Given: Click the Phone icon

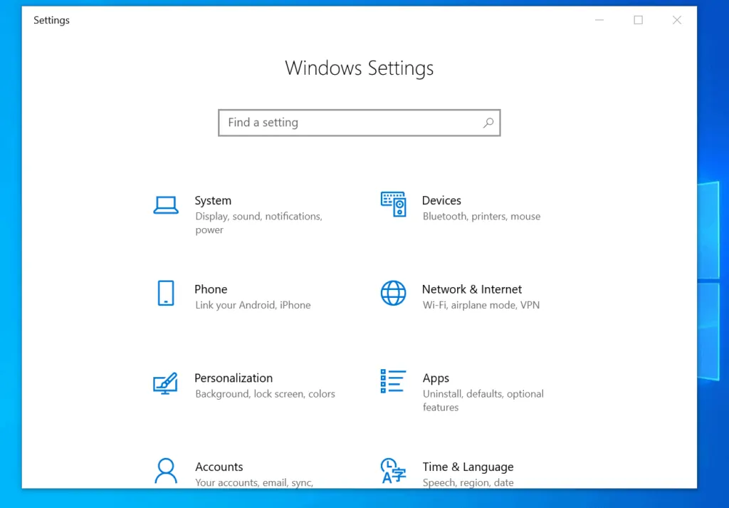Looking at the screenshot, I should click(166, 292).
